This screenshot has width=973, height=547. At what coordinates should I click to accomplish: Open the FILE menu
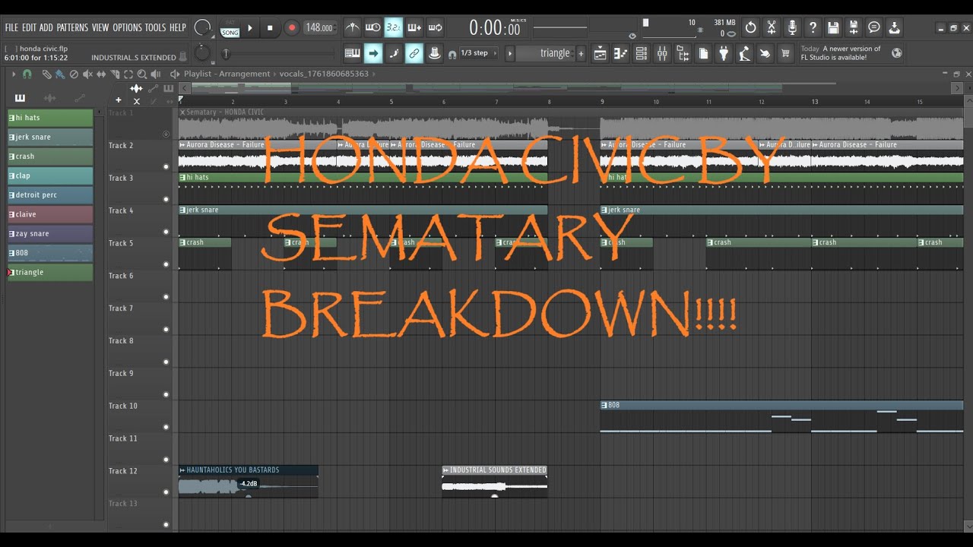pyautogui.click(x=11, y=27)
